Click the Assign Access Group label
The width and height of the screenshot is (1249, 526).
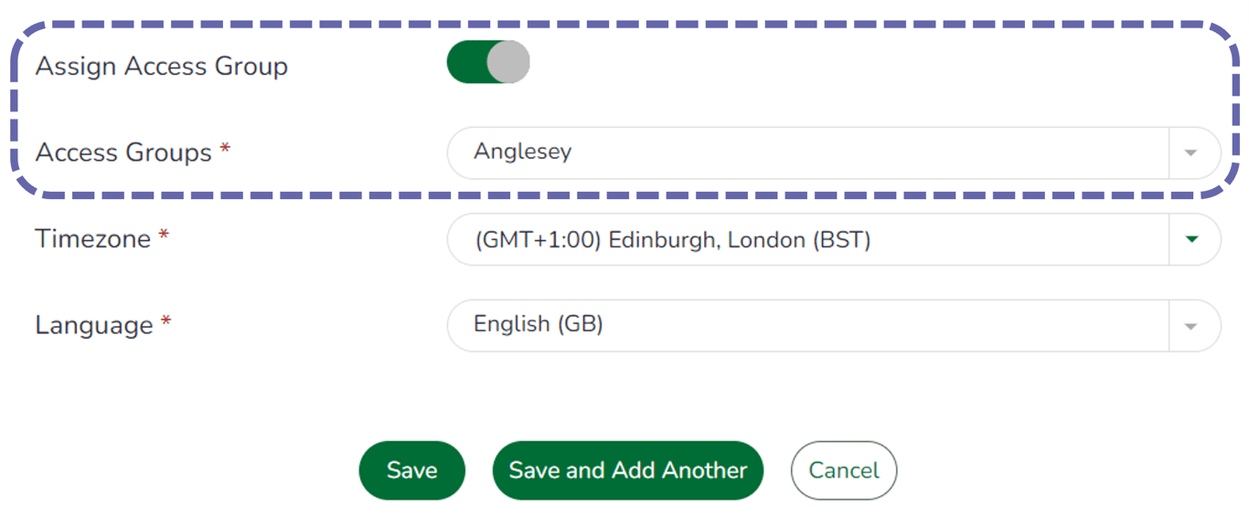click(162, 67)
